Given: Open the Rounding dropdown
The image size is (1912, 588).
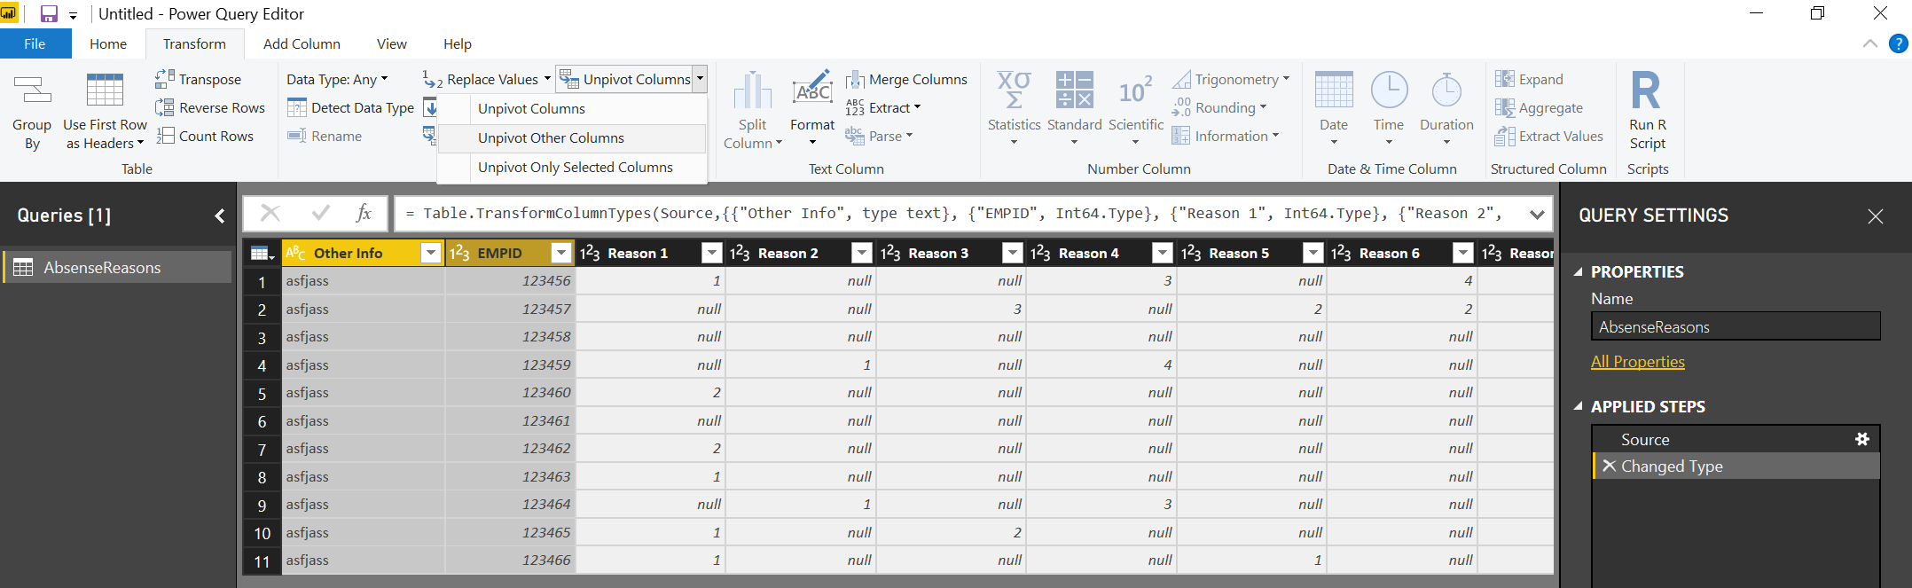Looking at the screenshot, I should (1219, 107).
